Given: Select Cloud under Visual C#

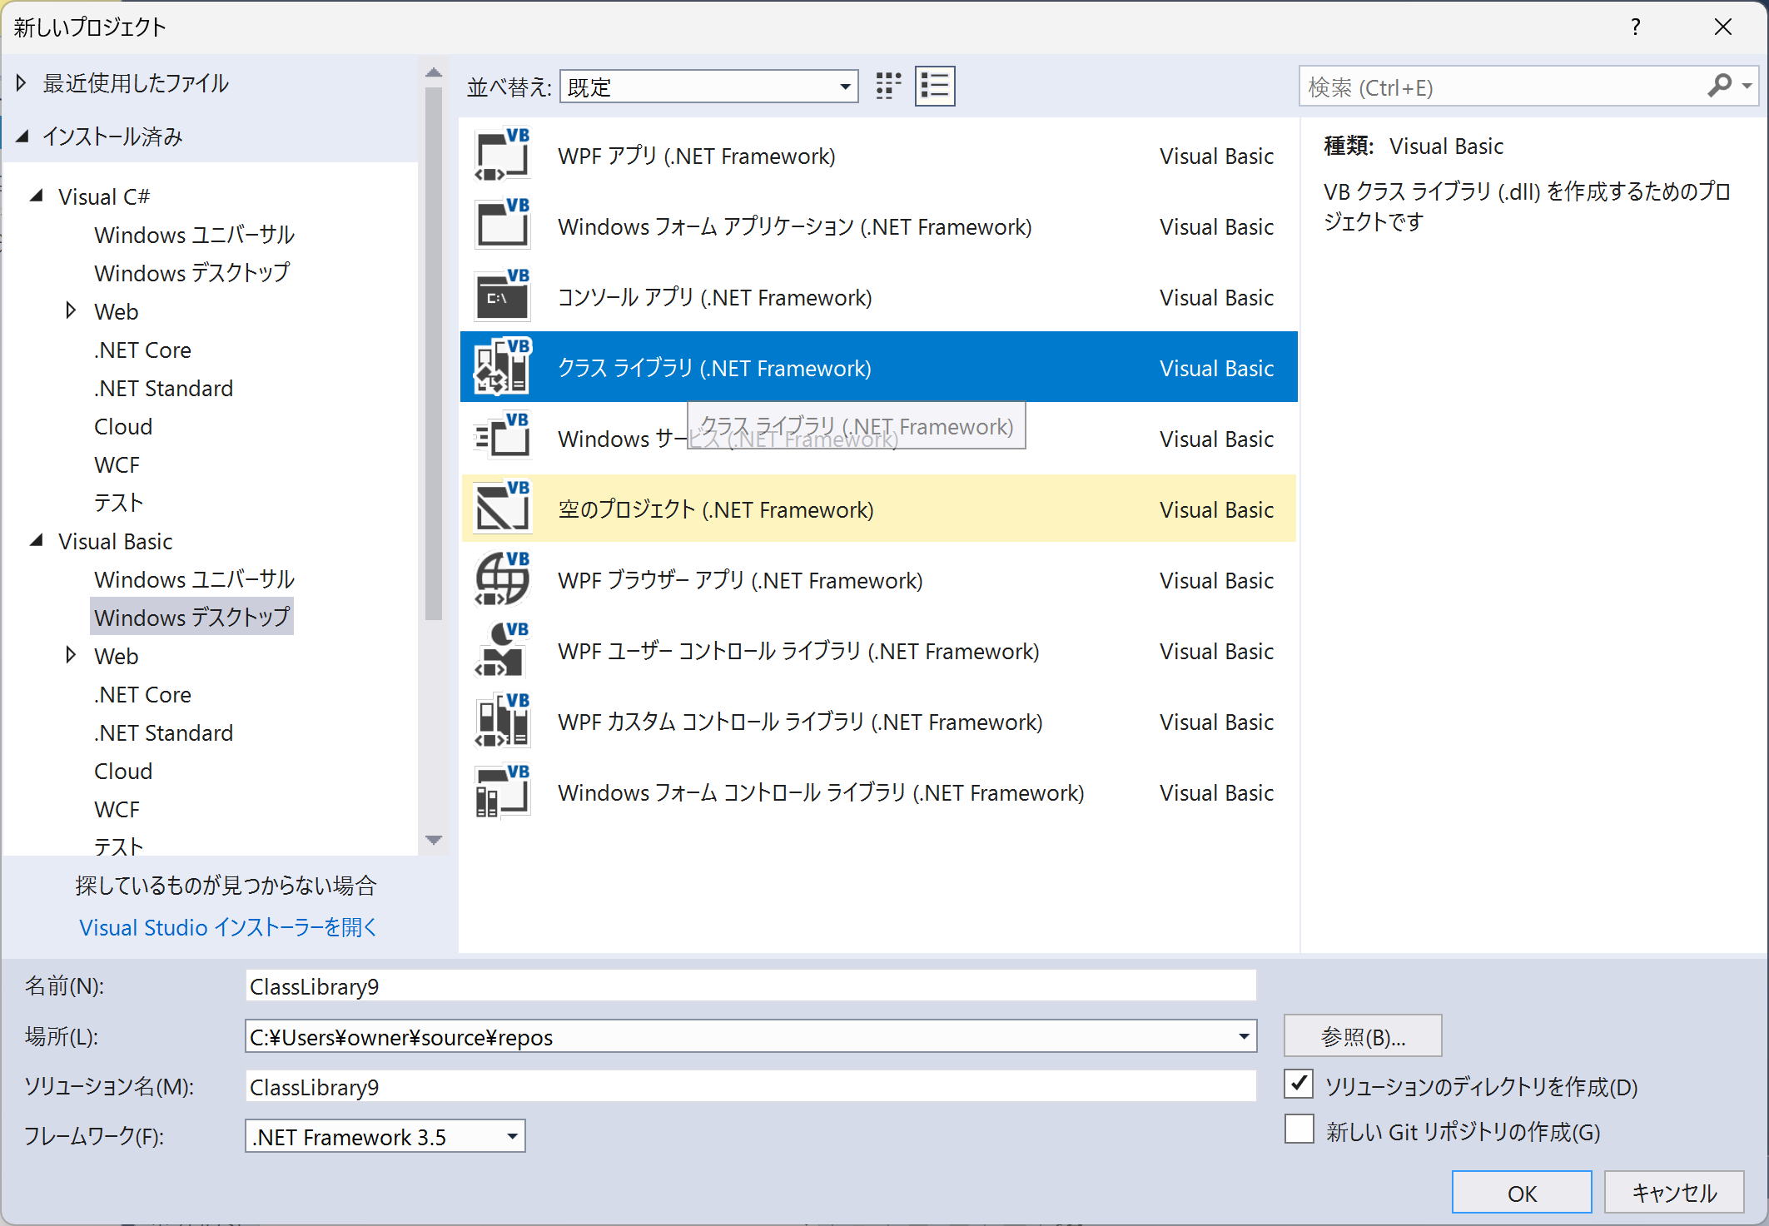Looking at the screenshot, I should pos(123,426).
